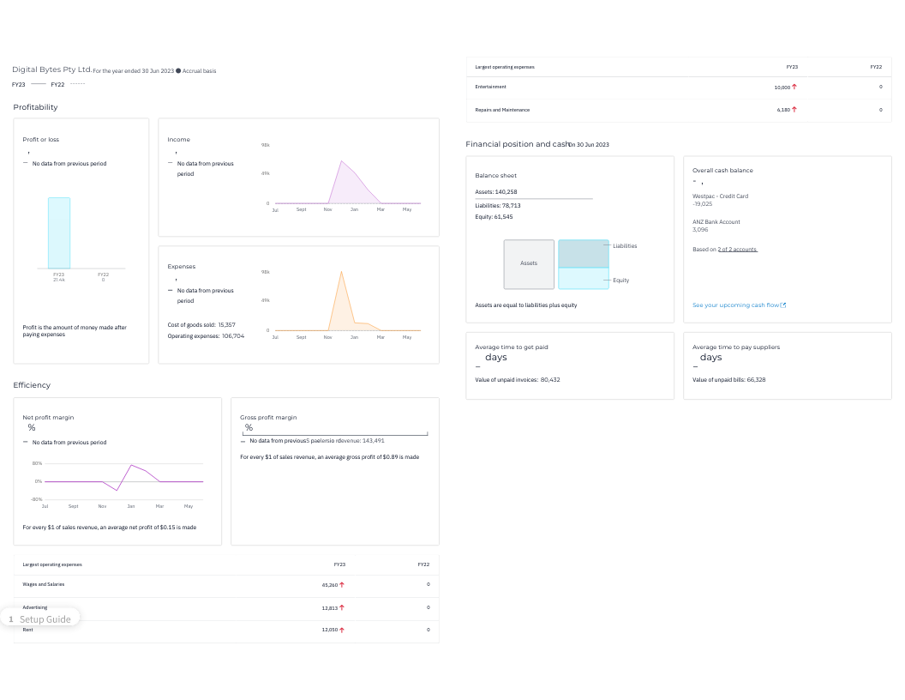Click the Liabilities block in Balance sheet chart
Image resolution: width=905 pixels, height=700 pixels.
584,254
